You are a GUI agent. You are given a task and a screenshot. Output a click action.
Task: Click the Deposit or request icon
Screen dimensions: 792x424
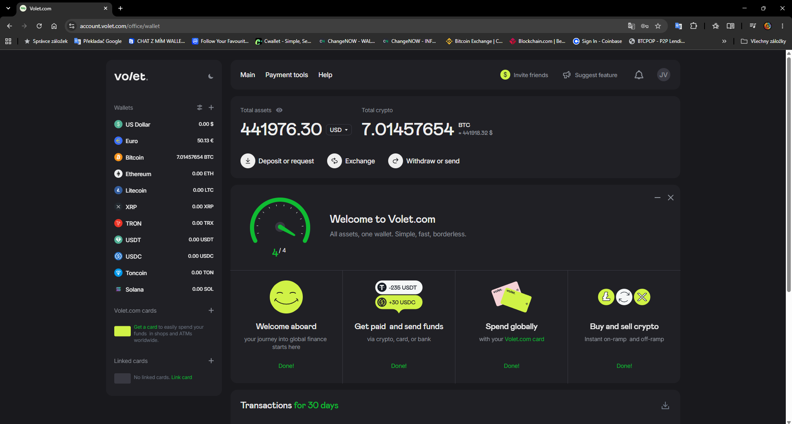pyautogui.click(x=248, y=161)
